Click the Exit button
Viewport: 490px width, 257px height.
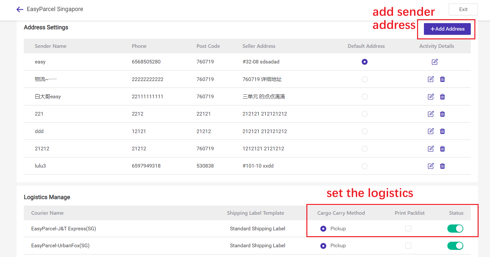[463, 9]
